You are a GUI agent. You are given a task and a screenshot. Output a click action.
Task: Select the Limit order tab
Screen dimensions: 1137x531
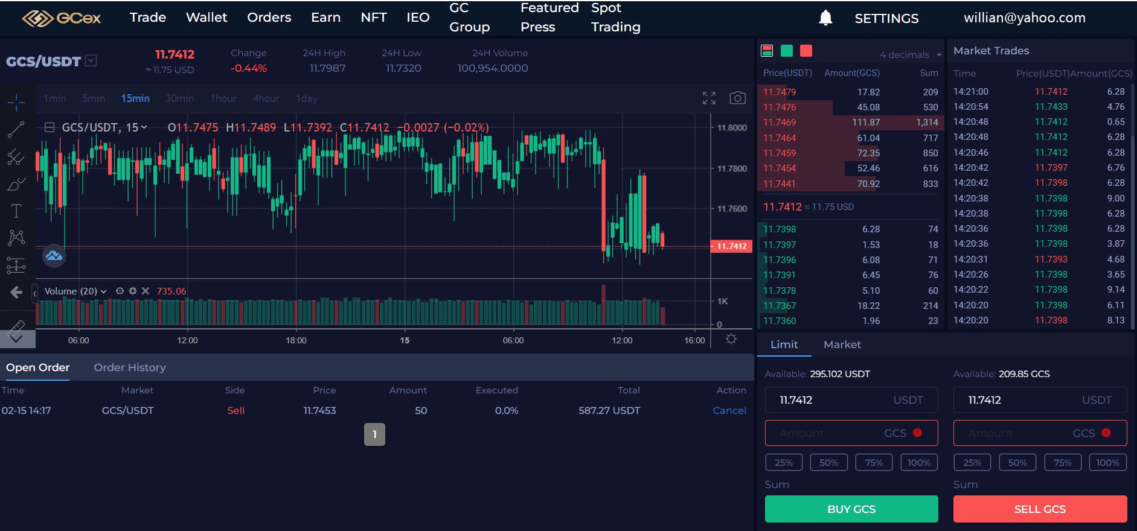[784, 345]
